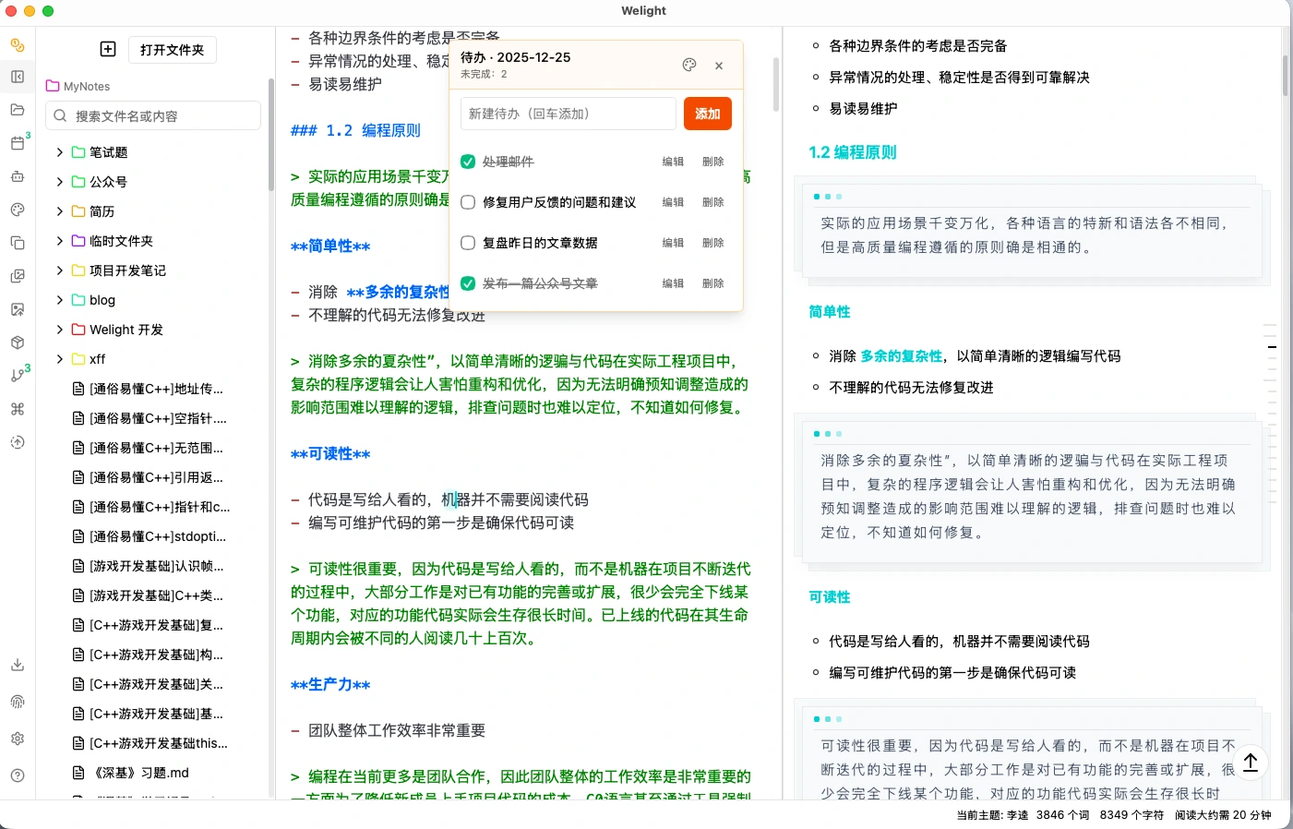Open the git branch icon in sidebar

(18, 376)
